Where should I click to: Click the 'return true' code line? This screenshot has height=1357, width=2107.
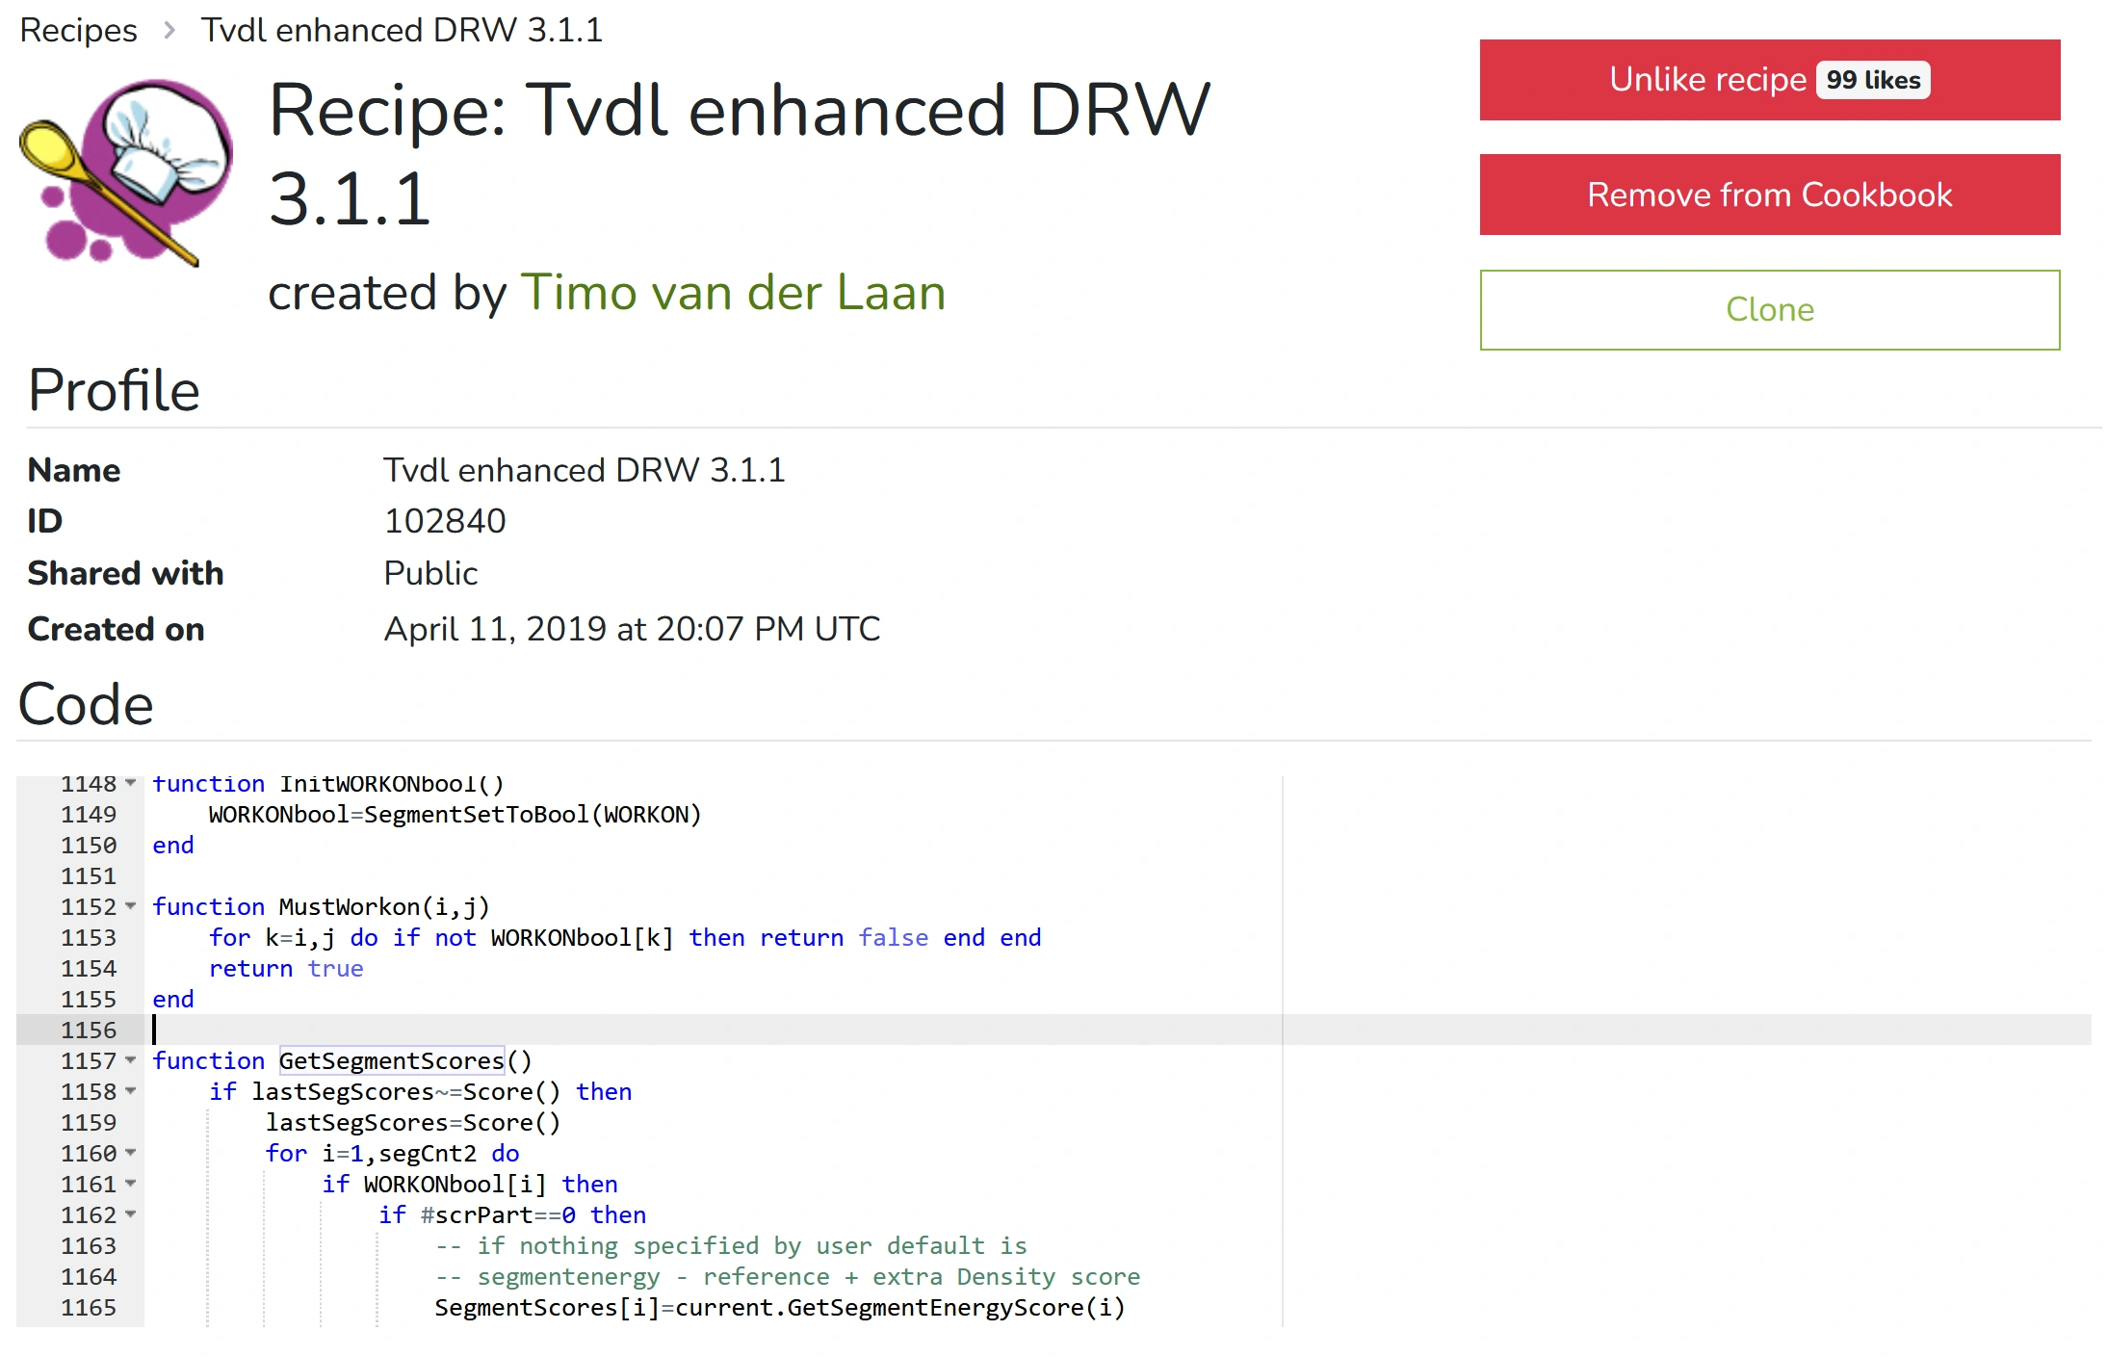286,968
